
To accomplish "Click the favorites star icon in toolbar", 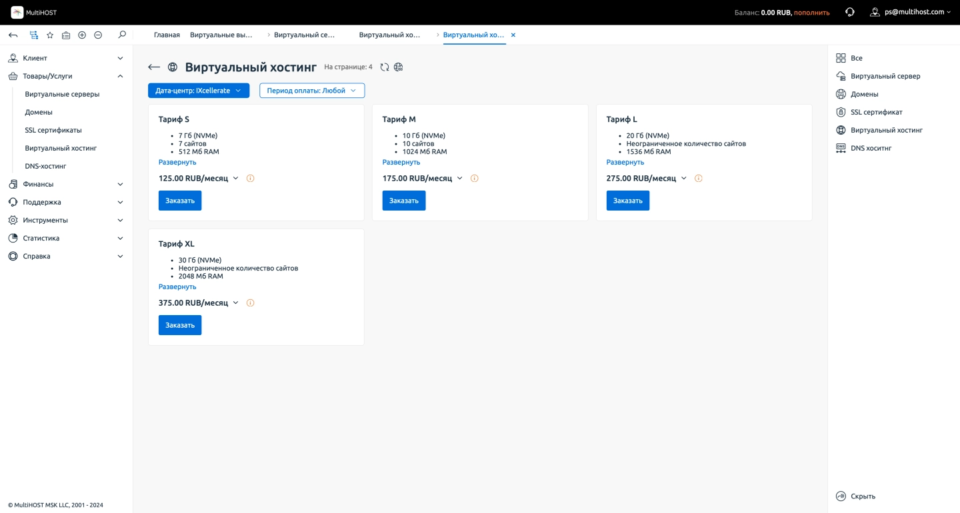I will 50,35.
